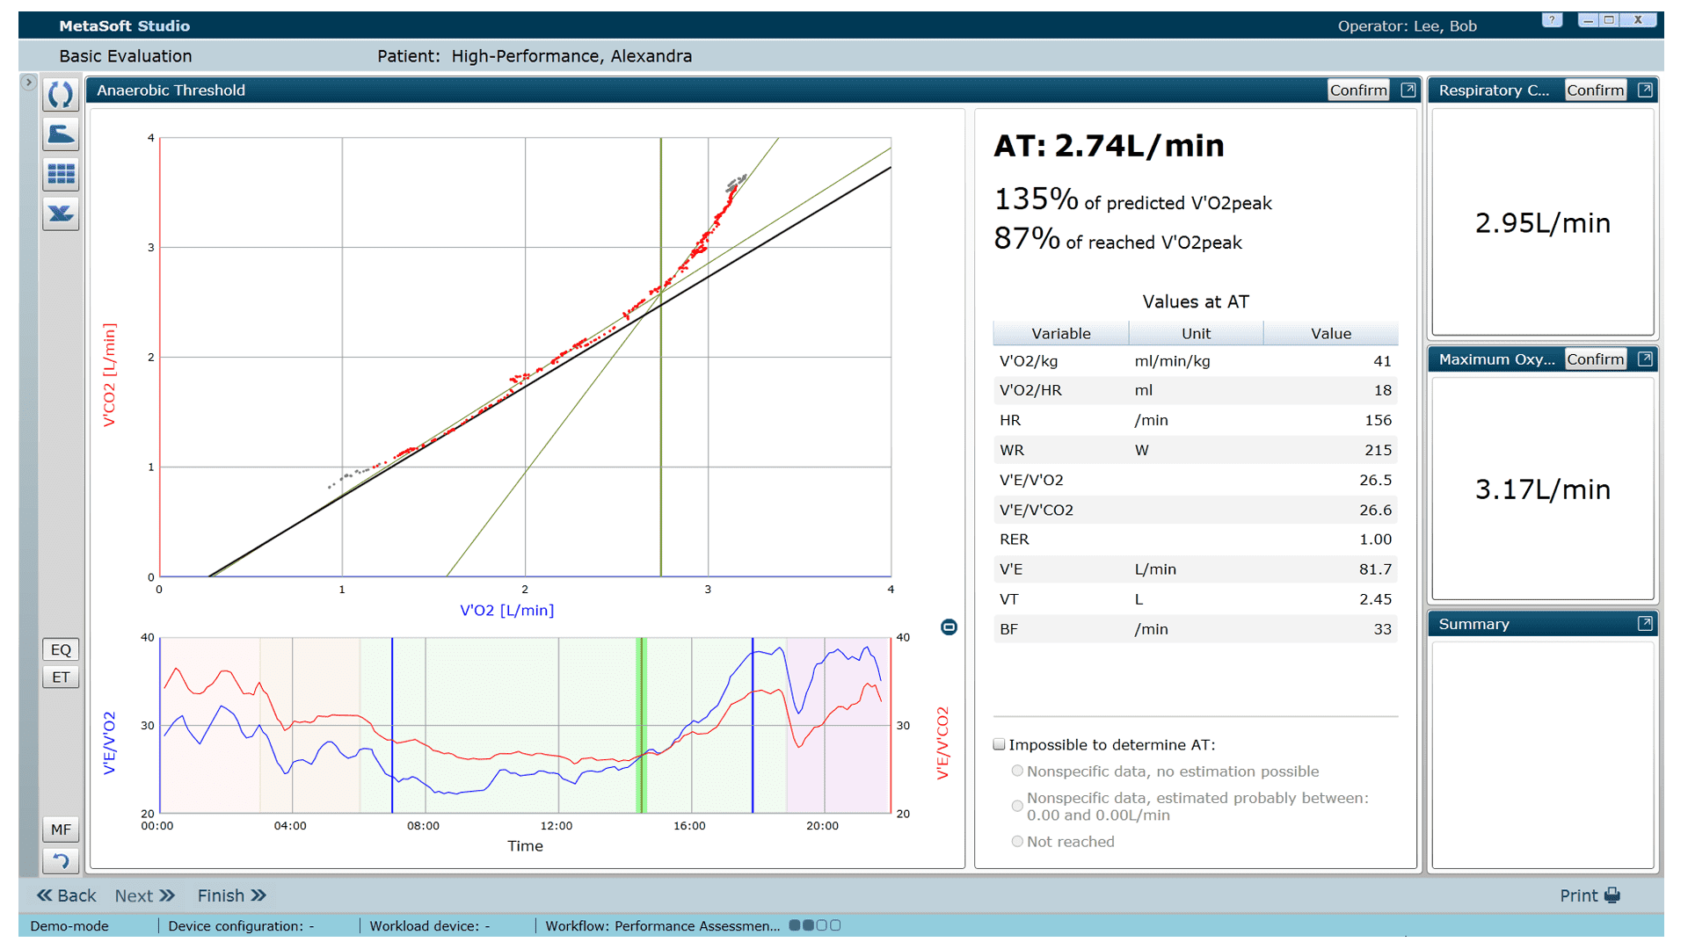Confirm the Anaerobic Threshold value
The height and width of the screenshot is (949, 1688).
click(1358, 90)
